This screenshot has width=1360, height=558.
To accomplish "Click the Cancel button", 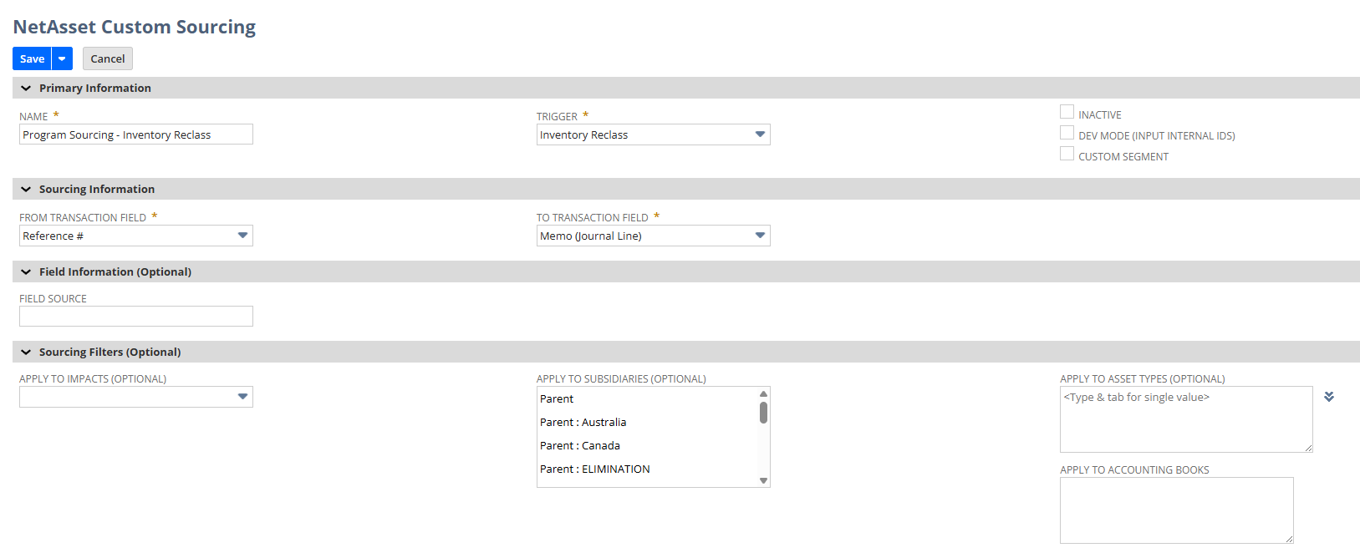I will [x=108, y=58].
